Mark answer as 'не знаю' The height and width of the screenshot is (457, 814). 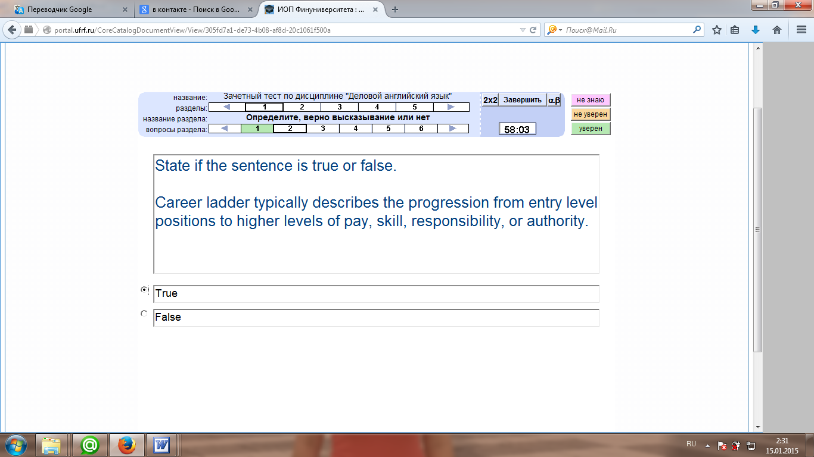click(591, 100)
